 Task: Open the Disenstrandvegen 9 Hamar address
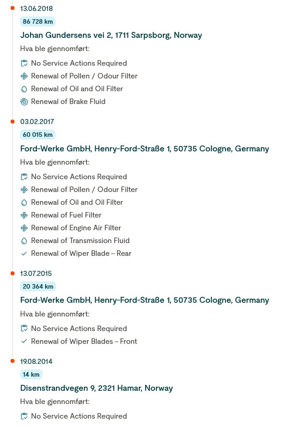pyautogui.click(x=97, y=389)
